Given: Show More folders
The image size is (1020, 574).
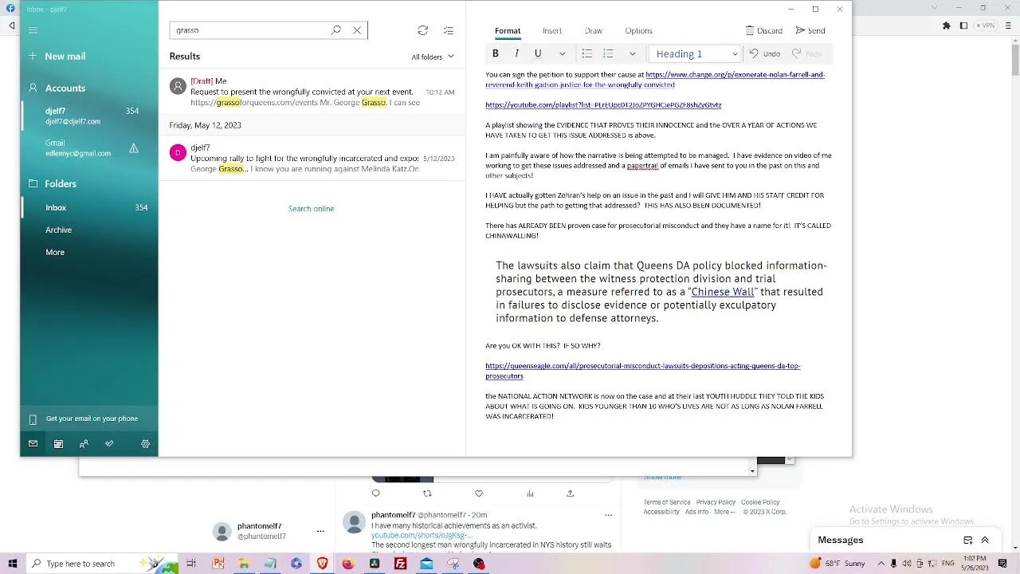Looking at the screenshot, I should (89, 253).
